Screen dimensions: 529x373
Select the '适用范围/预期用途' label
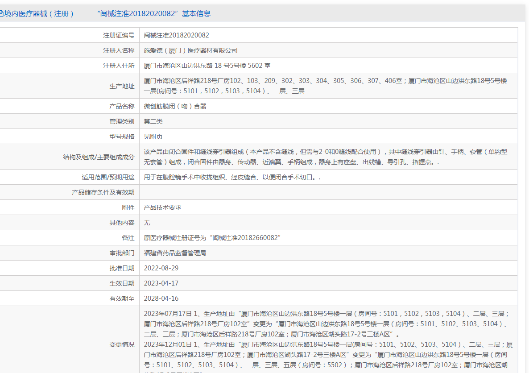point(108,177)
